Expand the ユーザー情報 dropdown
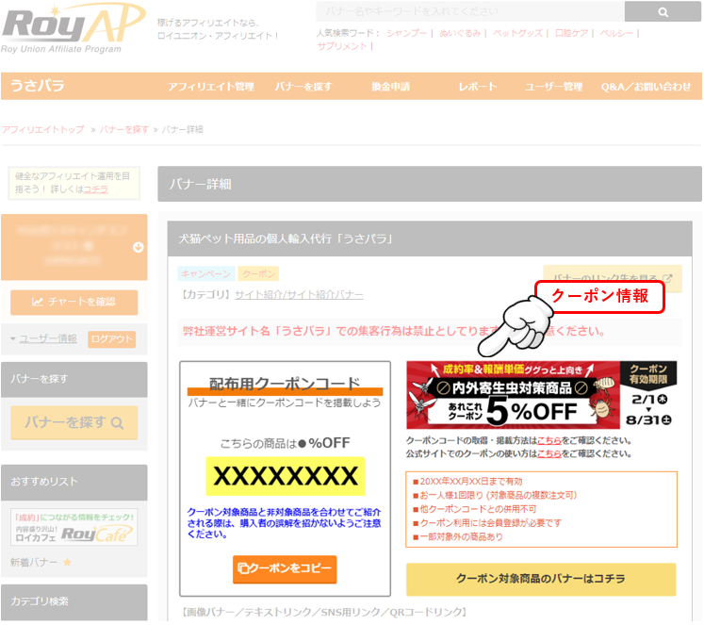The height and width of the screenshot is (625, 704). click(x=43, y=338)
